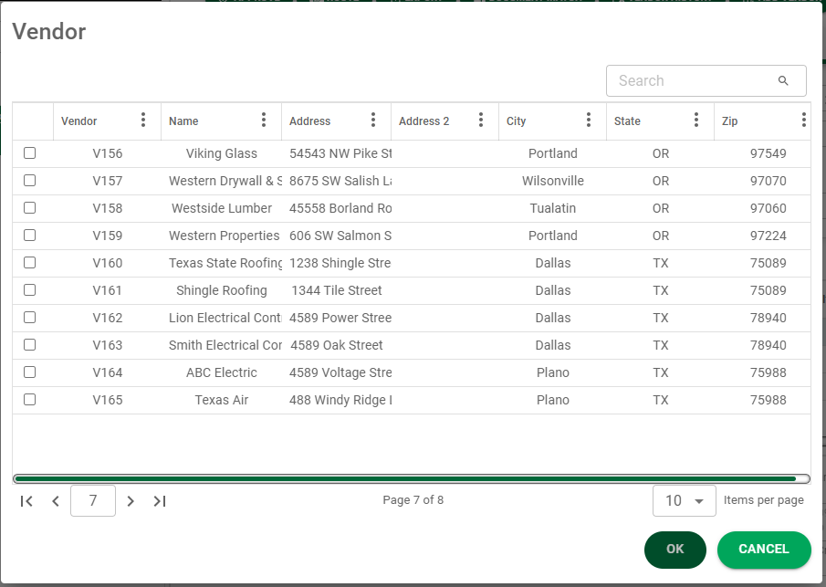Click the Wilsonville city cell
Viewport: 826px width, 587px height.
(x=552, y=181)
